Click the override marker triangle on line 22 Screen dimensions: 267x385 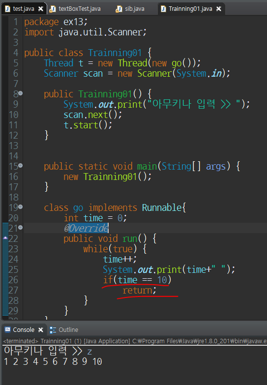5,237
